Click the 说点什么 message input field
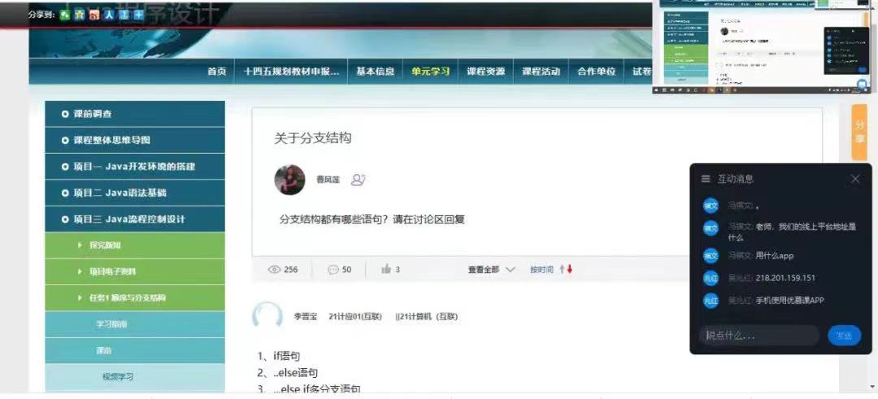The width and height of the screenshot is (878, 399). click(x=759, y=335)
